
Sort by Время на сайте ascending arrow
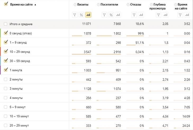(35, 5)
